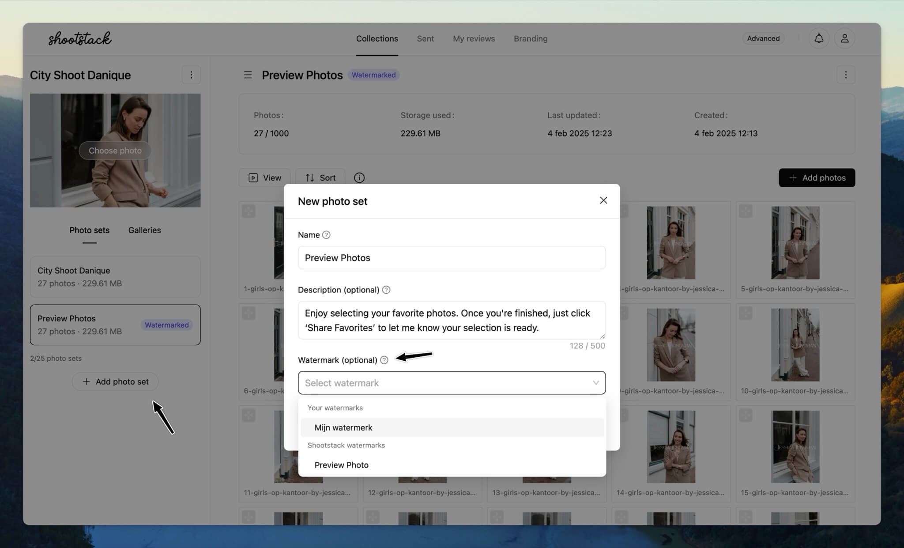
Task: Open Preview Photos set options menu
Action: click(846, 75)
